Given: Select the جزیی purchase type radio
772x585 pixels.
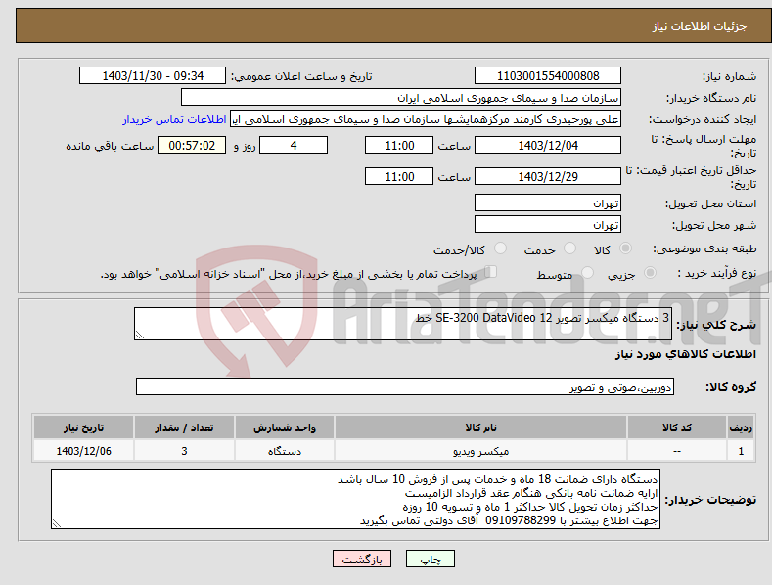Looking at the screenshot, I should [650, 272].
